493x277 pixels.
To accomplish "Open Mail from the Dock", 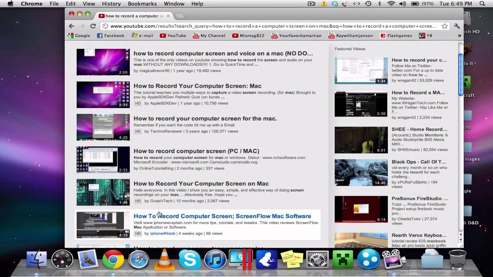I will click(88, 260).
